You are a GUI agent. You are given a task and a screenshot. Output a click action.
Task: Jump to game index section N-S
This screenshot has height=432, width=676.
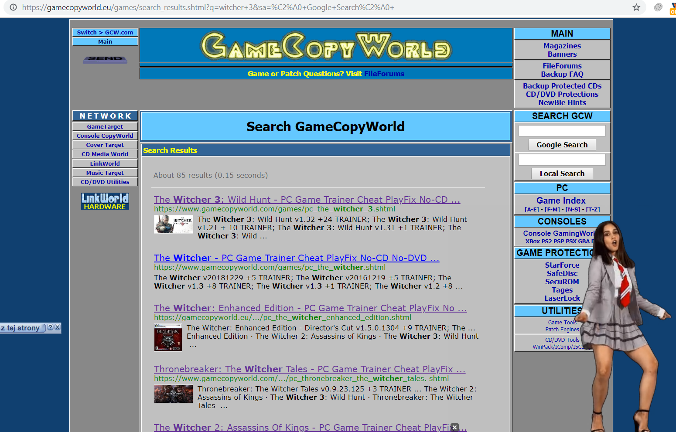point(573,210)
